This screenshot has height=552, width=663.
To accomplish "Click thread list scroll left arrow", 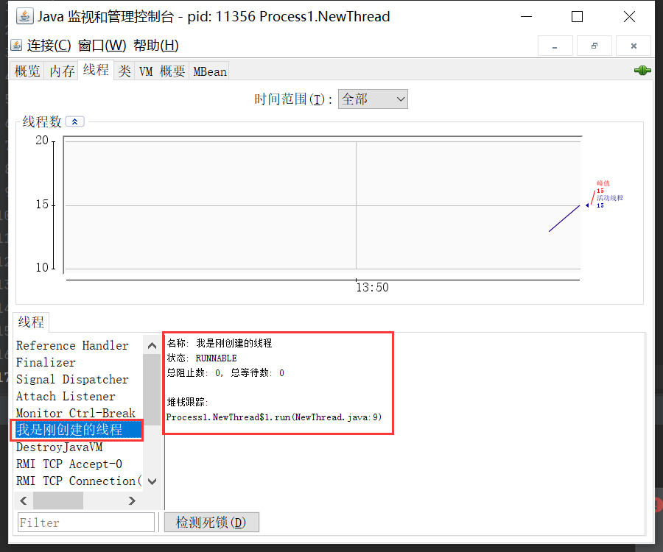I will point(24,501).
